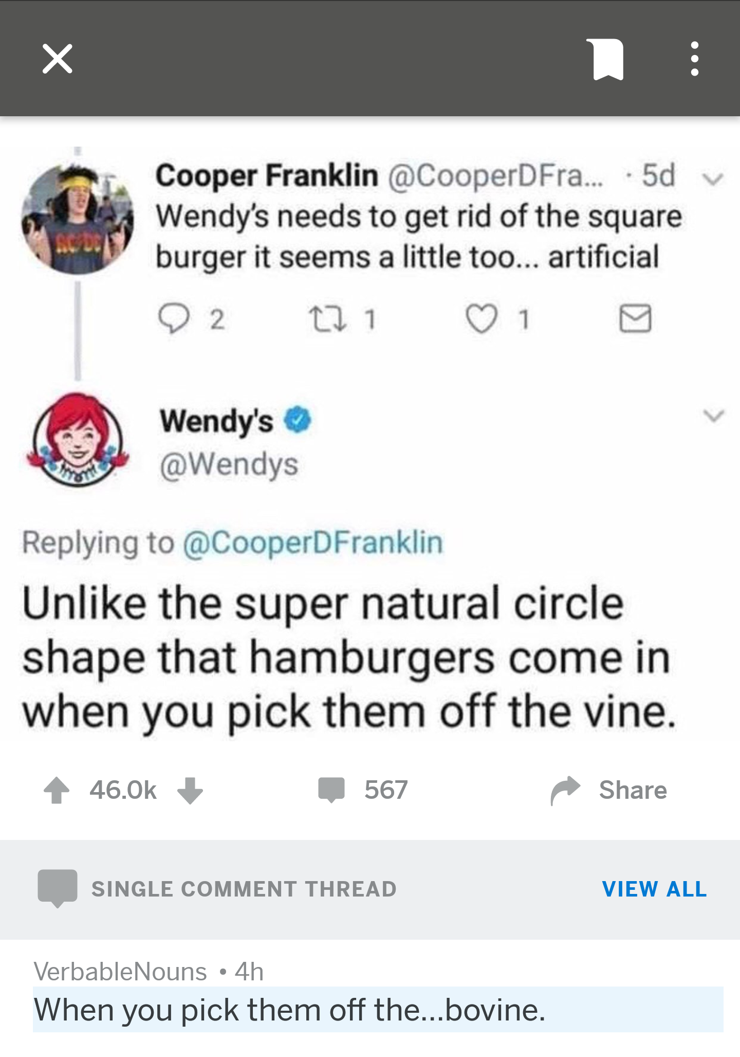740x1057 pixels.
Task: Tap the envelope message icon on tweet
Action: pyautogui.click(x=635, y=319)
